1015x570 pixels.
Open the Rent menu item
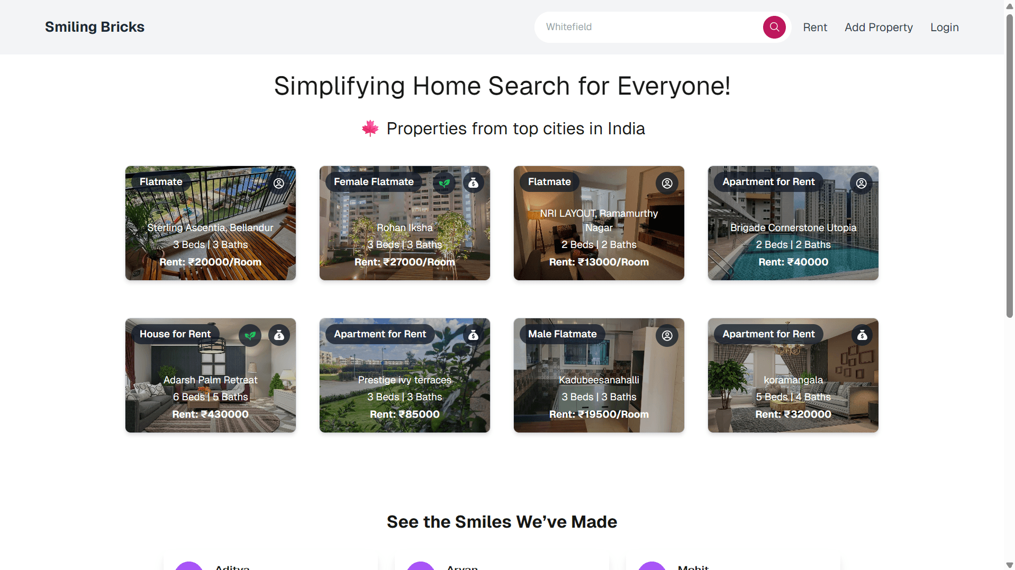(815, 27)
